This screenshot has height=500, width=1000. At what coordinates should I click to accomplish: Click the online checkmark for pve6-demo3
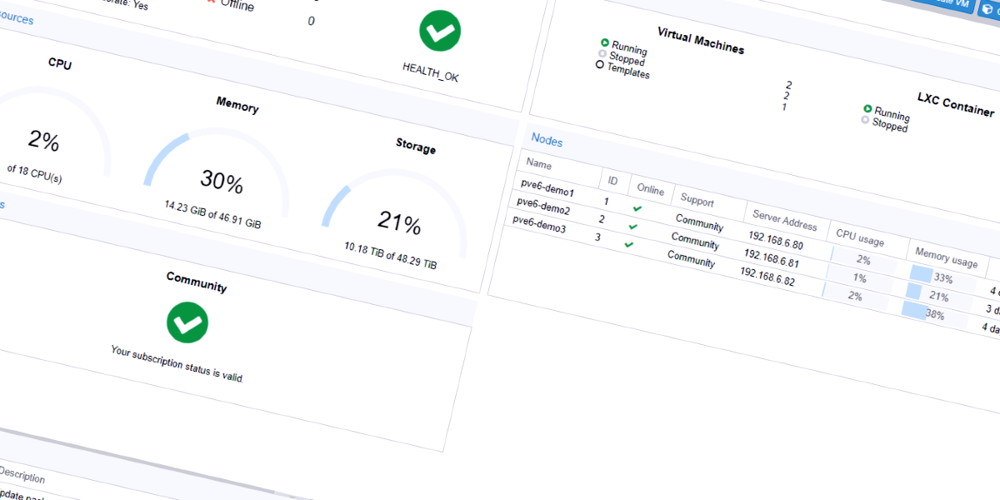629,243
